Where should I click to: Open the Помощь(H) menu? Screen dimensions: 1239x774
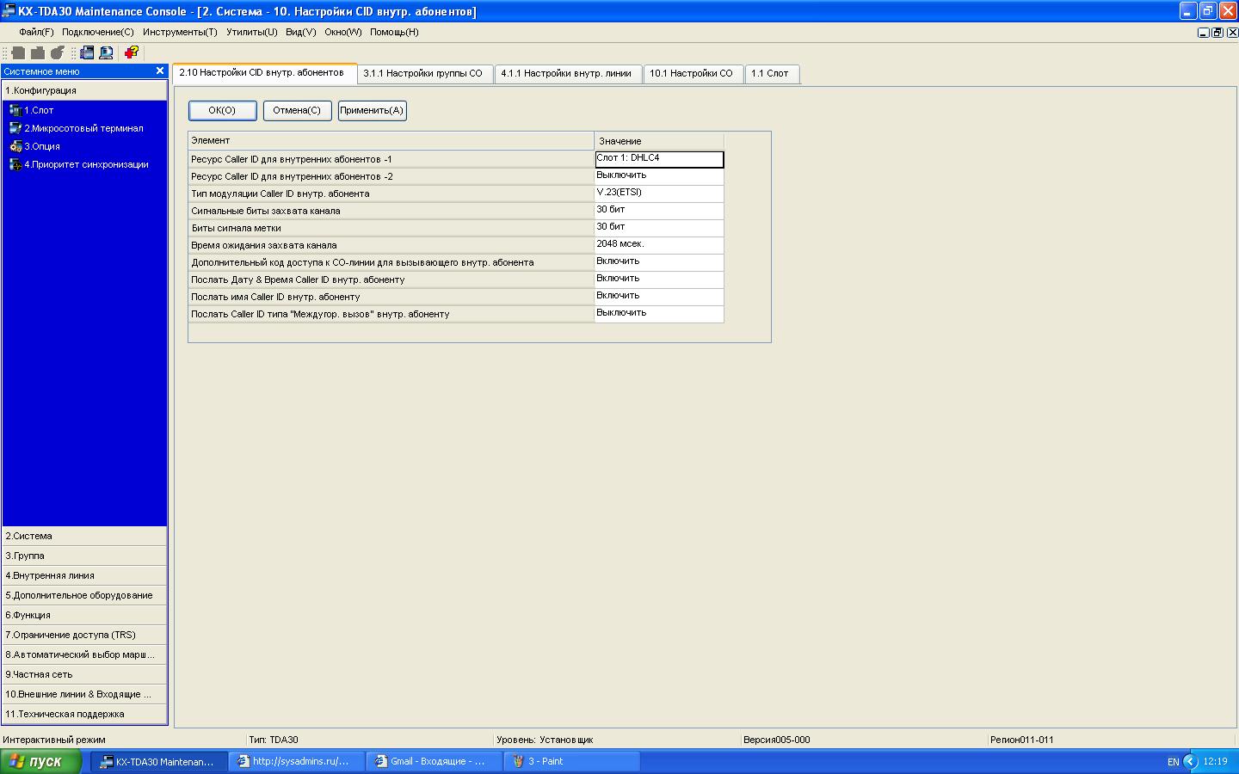[394, 32]
